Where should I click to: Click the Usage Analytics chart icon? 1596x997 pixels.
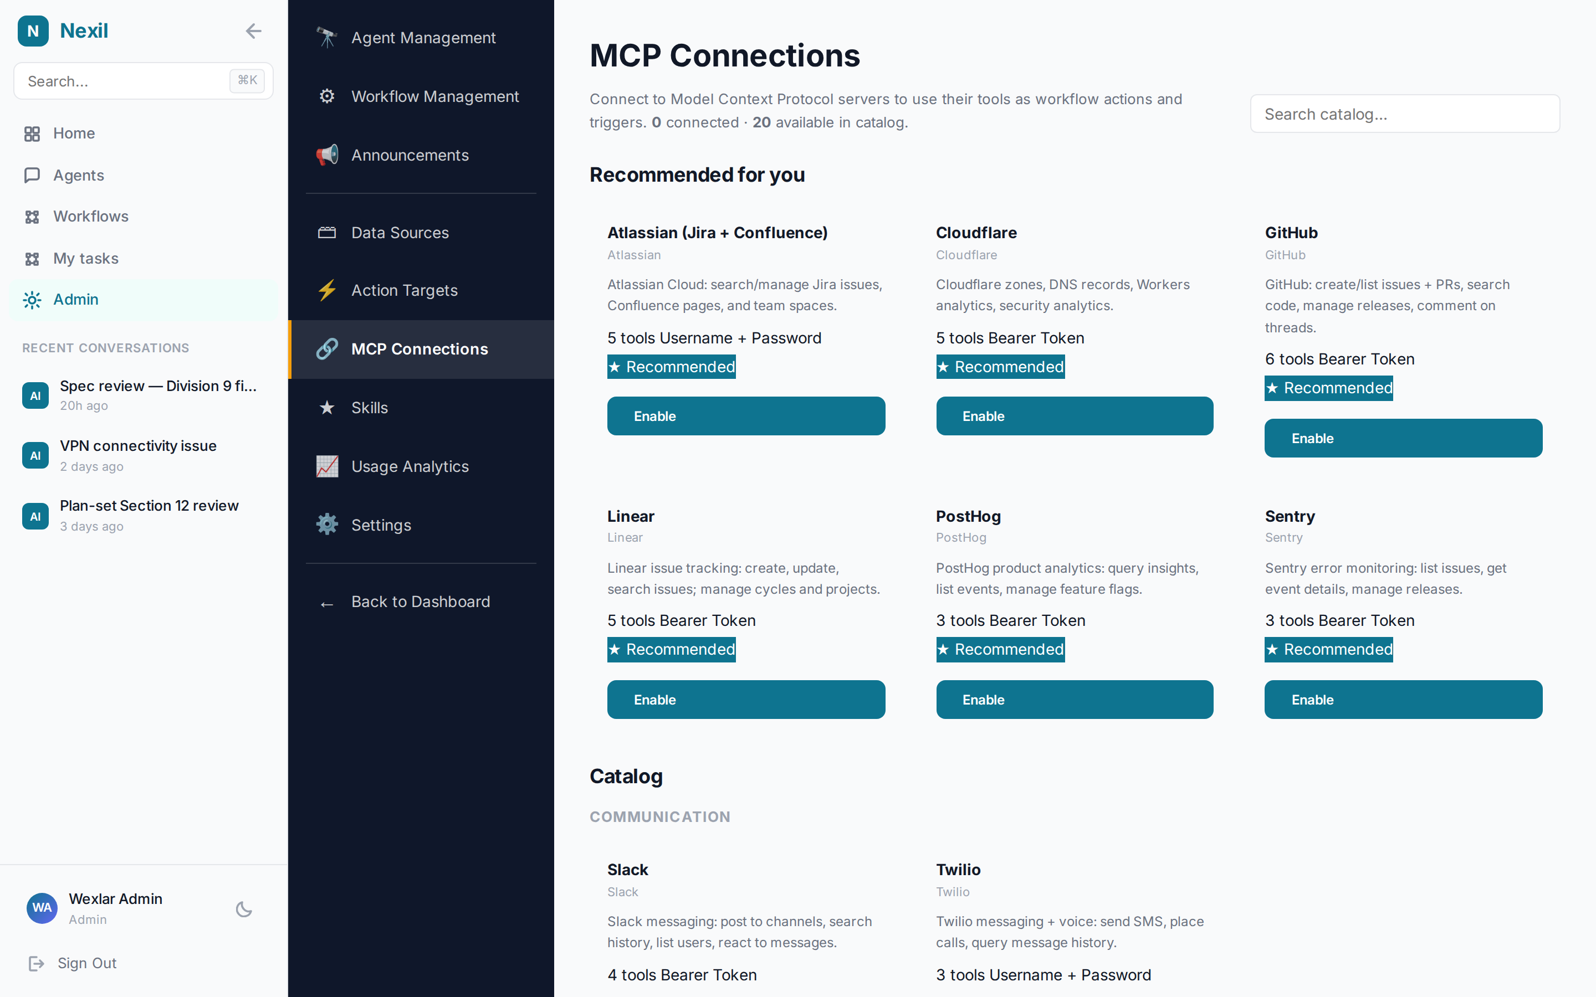click(x=327, y=466)
